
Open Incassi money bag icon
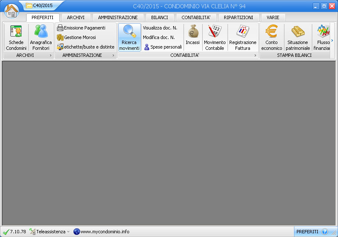(x=193, y=37)
